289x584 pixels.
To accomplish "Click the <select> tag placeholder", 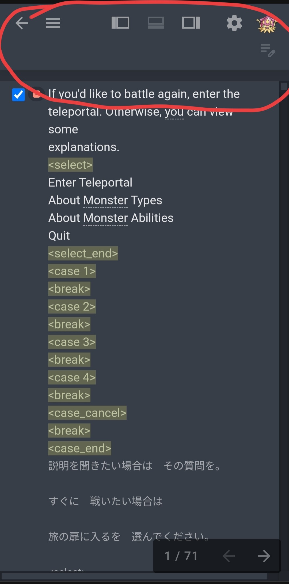I will 70,165.
